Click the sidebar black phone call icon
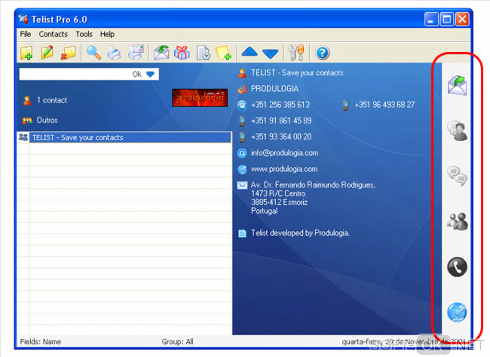This screenshot has height=357, width=490. point(457,267)
